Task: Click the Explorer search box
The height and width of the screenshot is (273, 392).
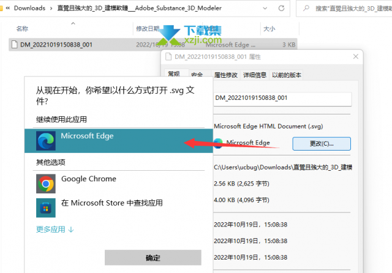Action: point(344,8)
